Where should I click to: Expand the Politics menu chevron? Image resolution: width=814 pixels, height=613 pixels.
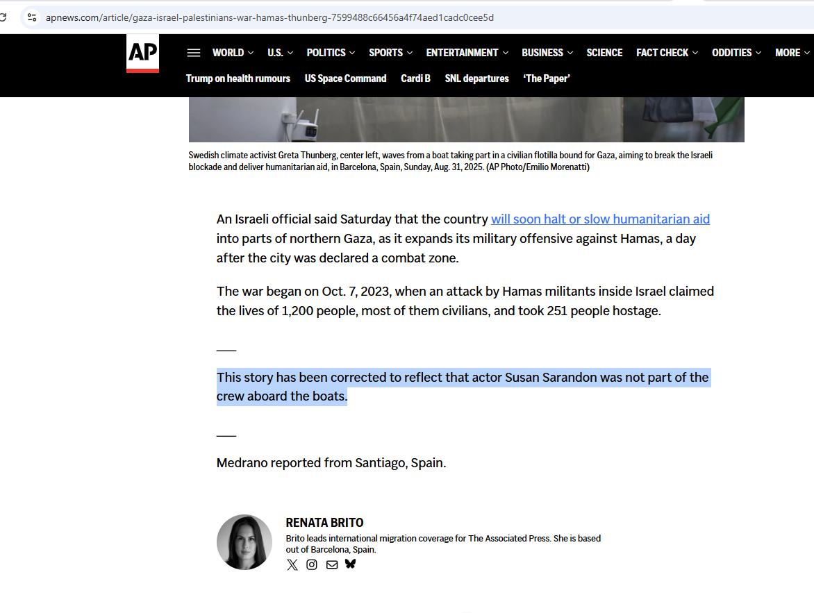point(352,53)
